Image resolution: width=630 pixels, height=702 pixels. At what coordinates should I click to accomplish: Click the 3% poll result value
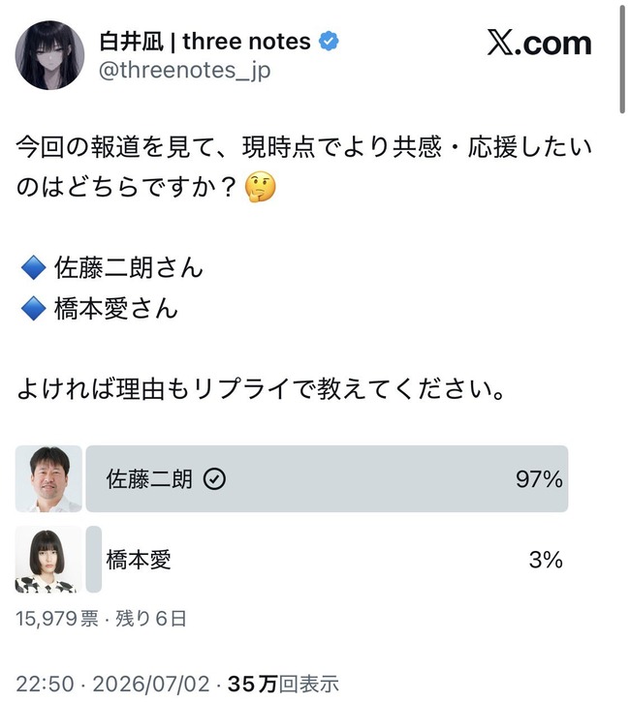pos(546,560)
